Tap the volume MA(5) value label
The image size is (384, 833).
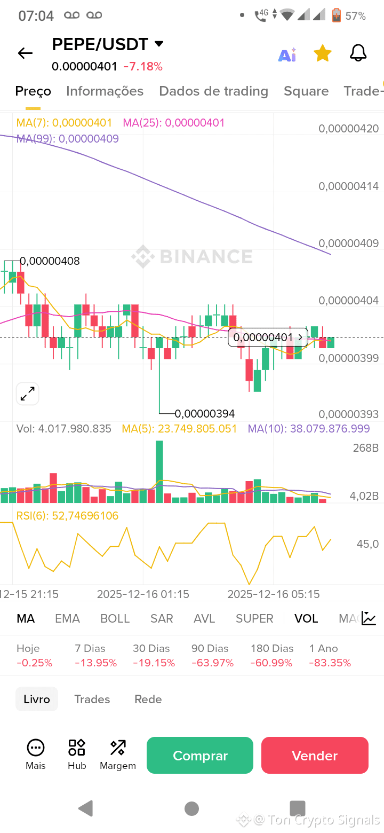point(179,428)
